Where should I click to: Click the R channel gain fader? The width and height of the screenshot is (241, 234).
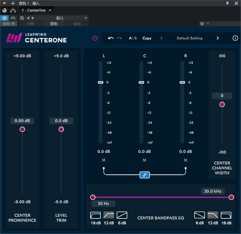(182, 82)
